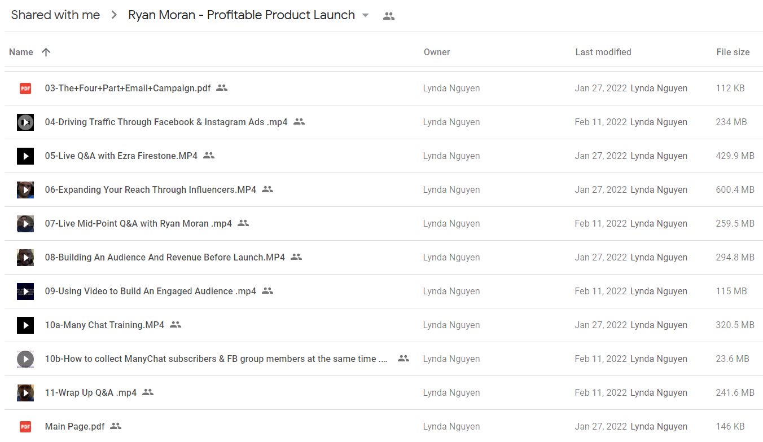Click the 429.9 MB file size value
This screenshot has height=442, width=763.
735,156
